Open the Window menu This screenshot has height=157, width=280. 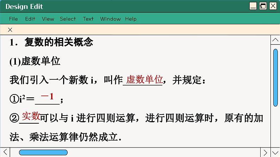coord(110,19)
